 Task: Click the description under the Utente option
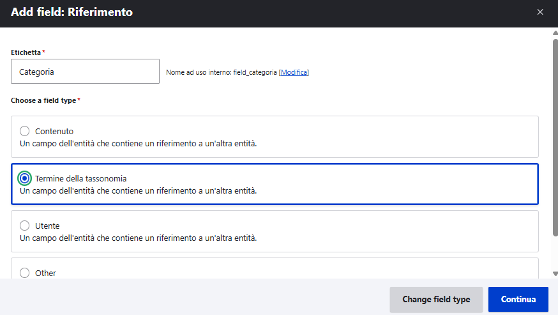pyautogui.click(x=138, y=238)
